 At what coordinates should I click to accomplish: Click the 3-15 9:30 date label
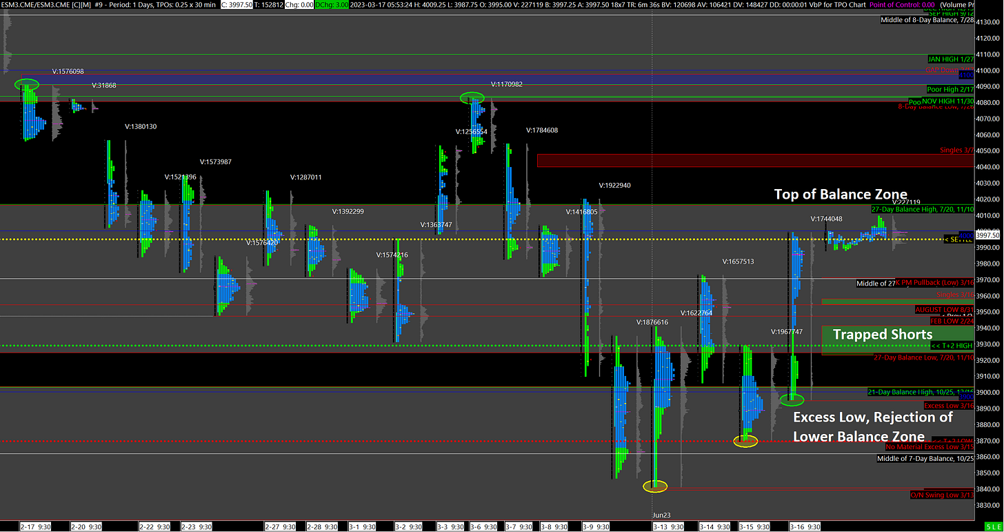click(754, 526)
